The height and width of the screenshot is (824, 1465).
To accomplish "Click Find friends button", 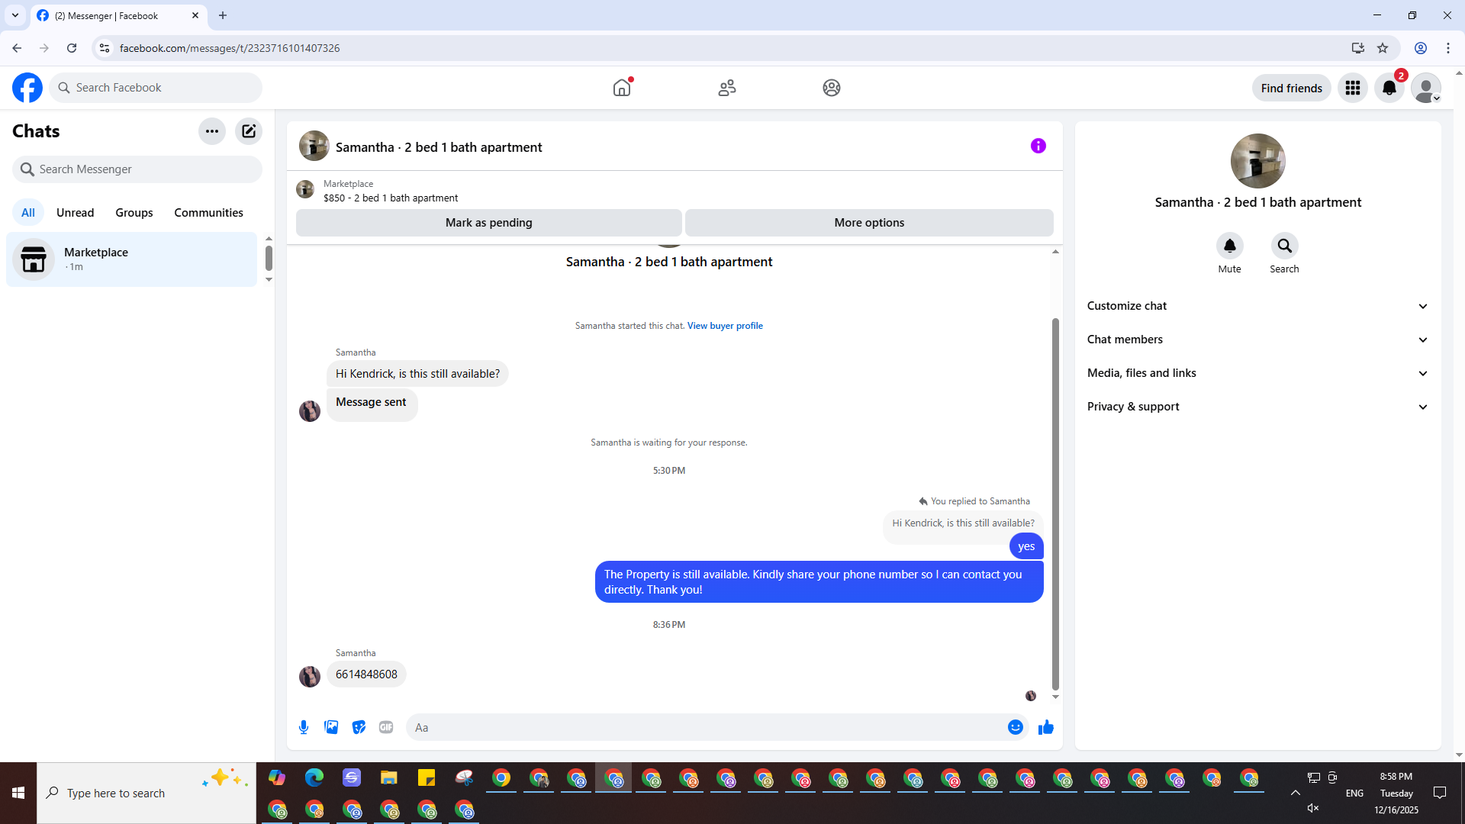I will point(1292,88).
